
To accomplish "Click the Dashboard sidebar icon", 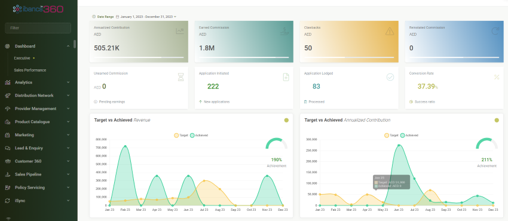I will (7, 46).
